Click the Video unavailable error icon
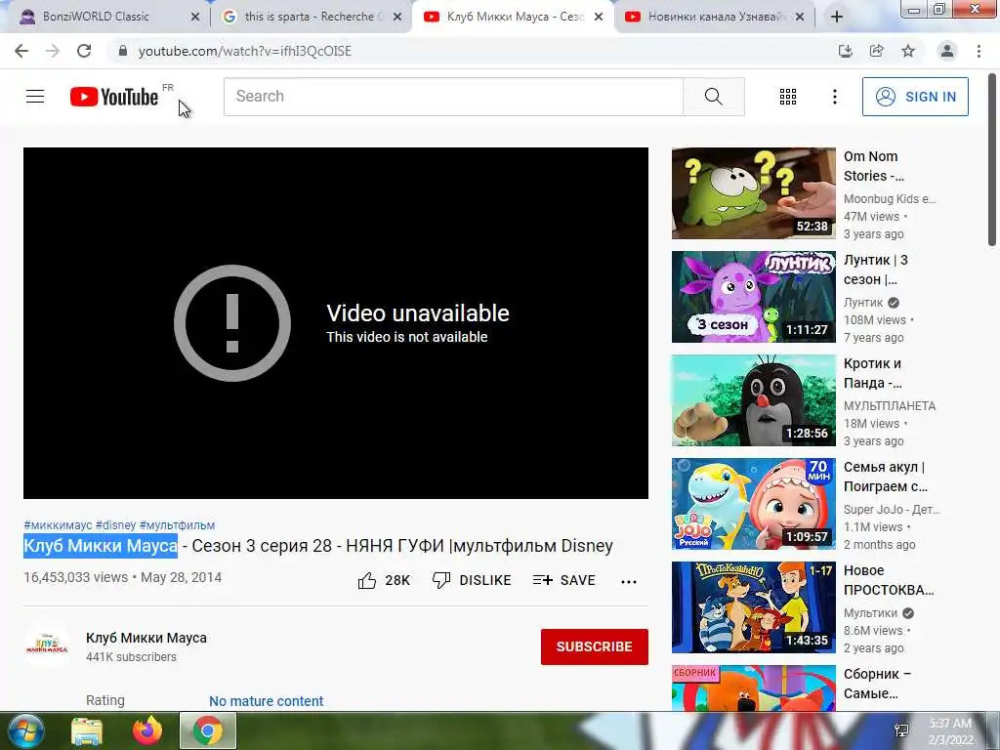The image size is (1000, 750). [232, 323]
